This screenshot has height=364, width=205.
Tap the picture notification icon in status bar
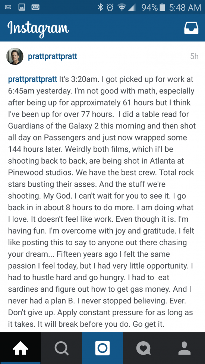coord(22,7)
